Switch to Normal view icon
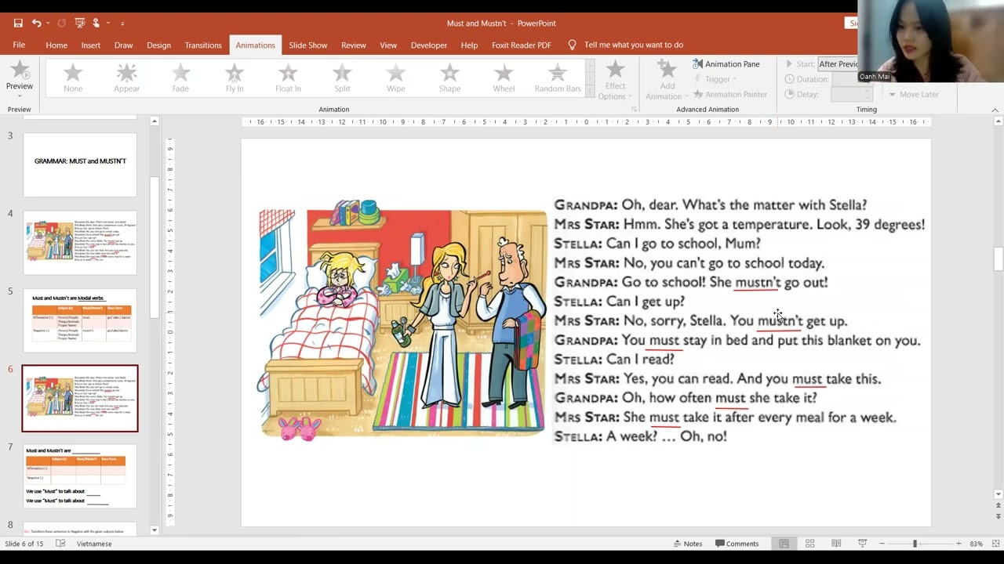Viewport: 1004px width, 564px height. point(784,544)
